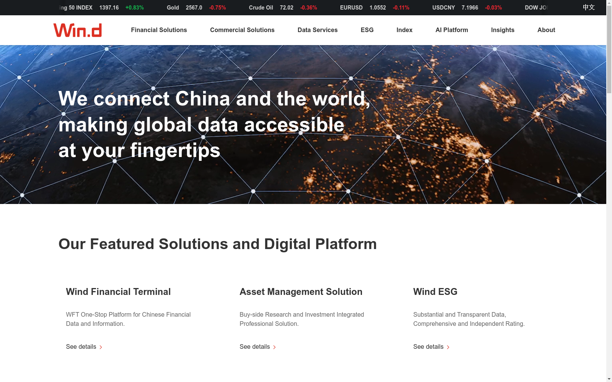Click Wind Financial Terminal heading
Viewport: 612px width, 382px height.
click(118, 292)
